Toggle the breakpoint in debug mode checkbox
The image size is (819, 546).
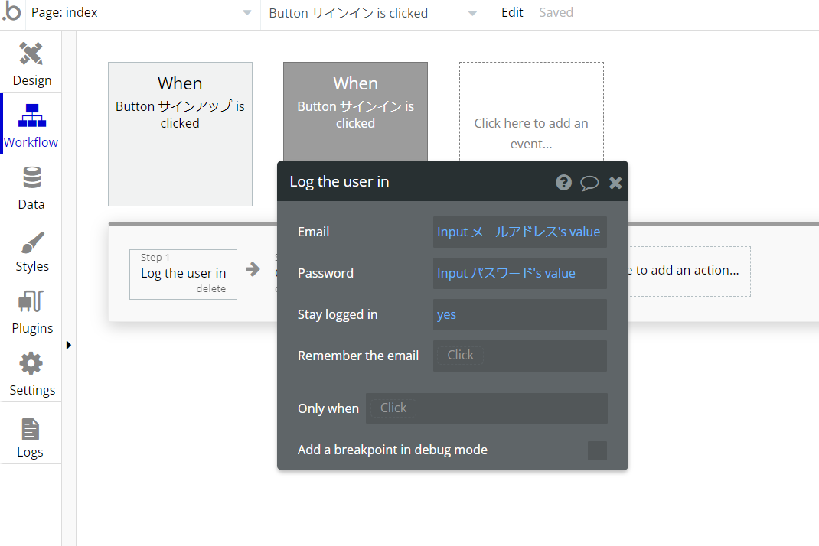(x=597, y=450)
